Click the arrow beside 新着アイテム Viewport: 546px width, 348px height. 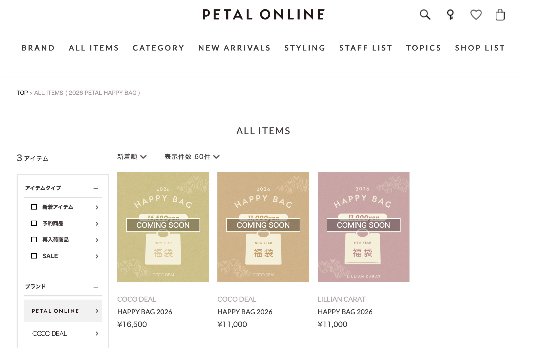pos(97,207)
